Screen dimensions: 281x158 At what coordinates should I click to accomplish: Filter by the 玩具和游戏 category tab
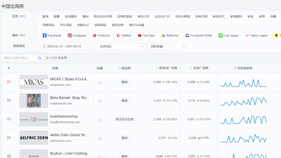coord(124,16)
